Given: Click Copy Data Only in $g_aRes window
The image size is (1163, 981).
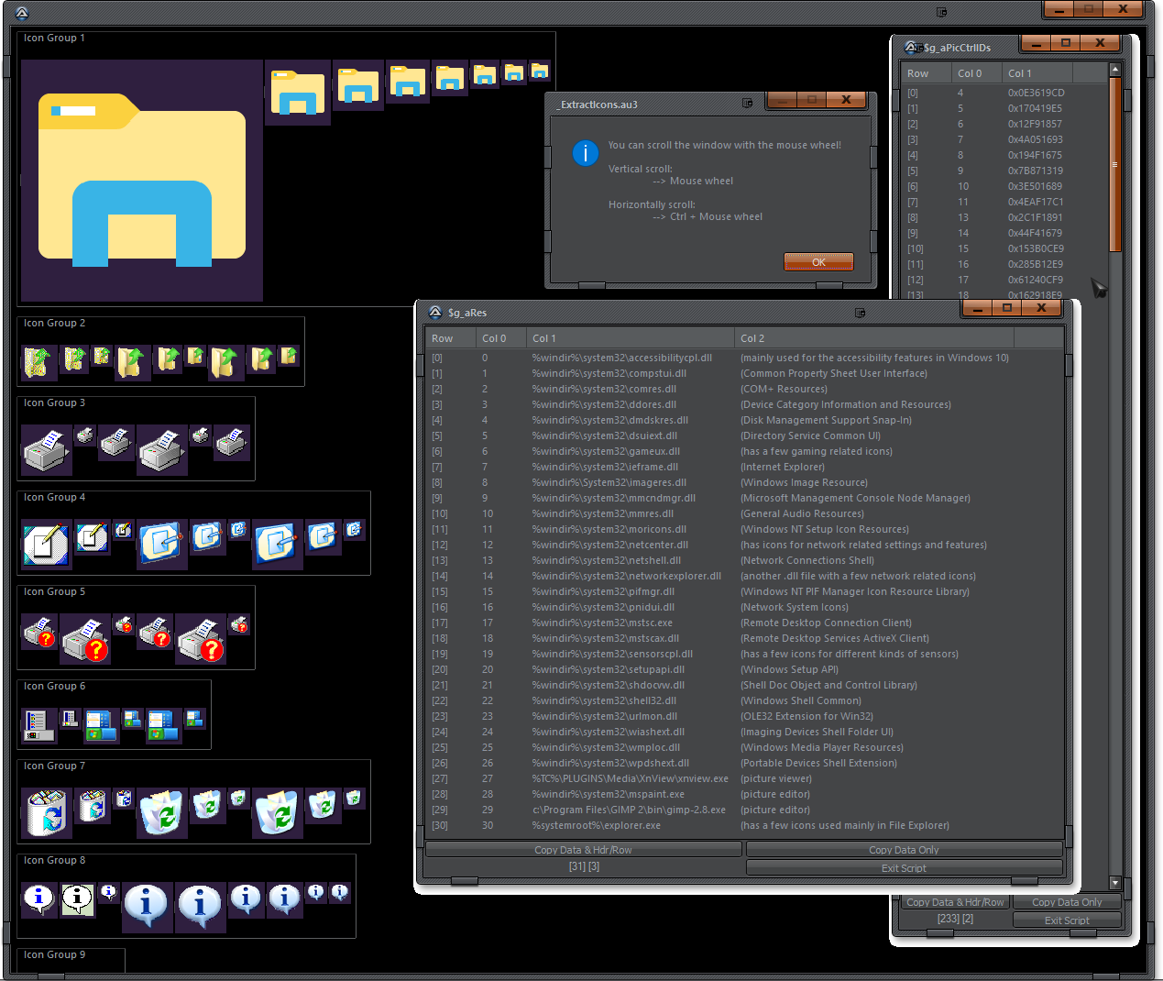Looking at the screenshot, I should click(904, 850).
